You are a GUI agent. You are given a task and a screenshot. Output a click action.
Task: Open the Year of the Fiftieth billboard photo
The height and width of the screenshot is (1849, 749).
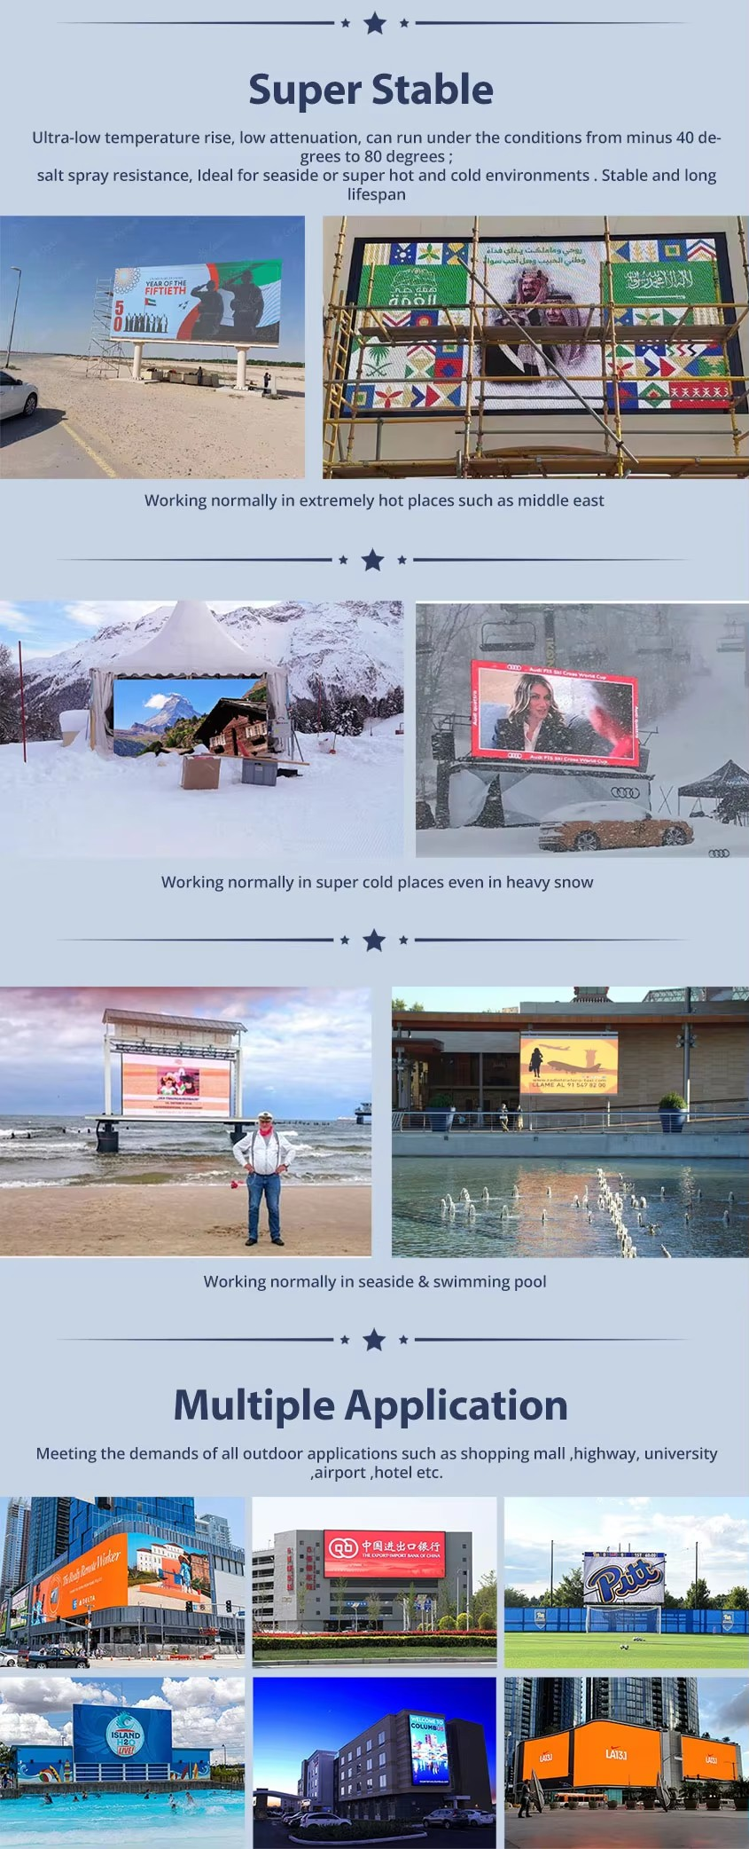(152, 347)
